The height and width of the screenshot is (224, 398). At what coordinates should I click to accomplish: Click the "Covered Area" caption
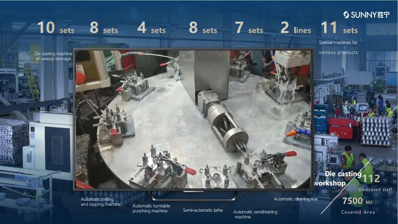click(358, 212)
